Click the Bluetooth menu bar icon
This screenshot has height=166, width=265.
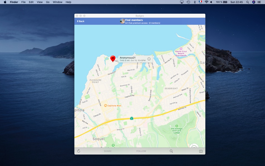click(194, 2)
